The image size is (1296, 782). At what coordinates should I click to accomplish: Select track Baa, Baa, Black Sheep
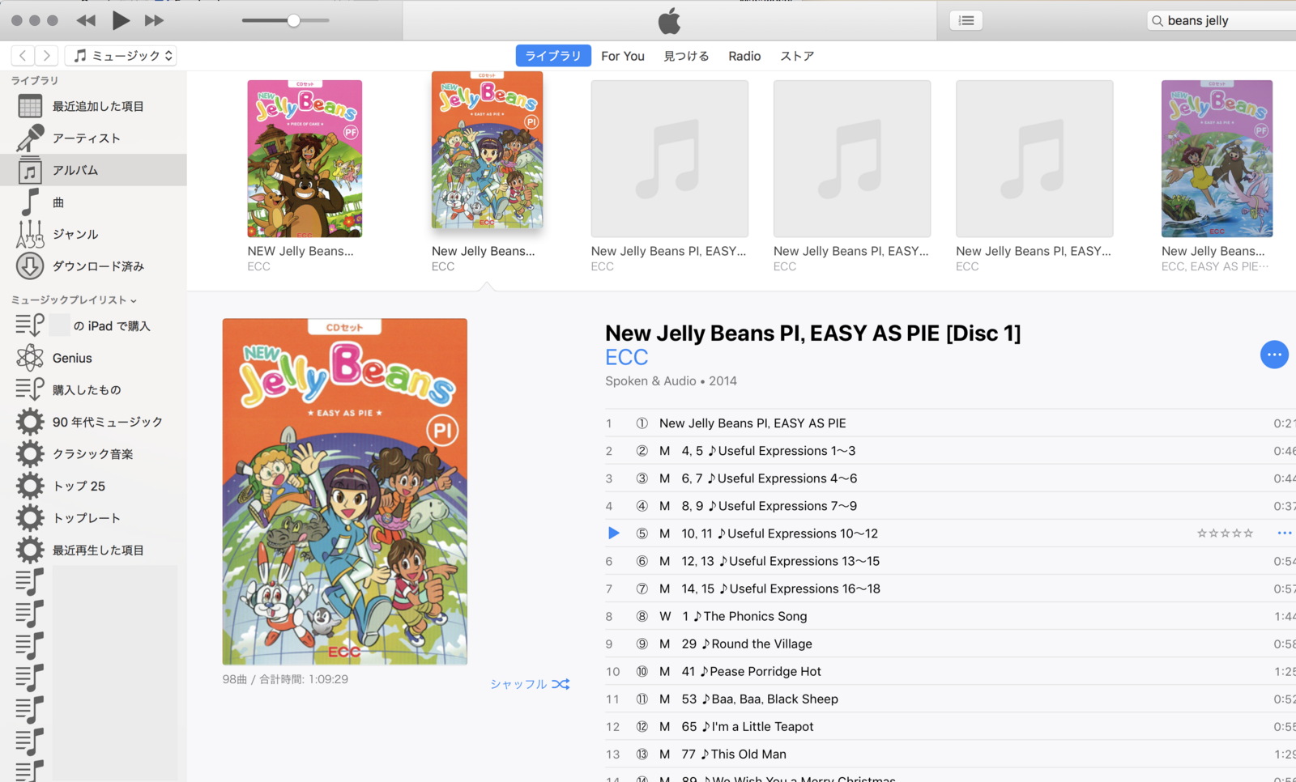pyautogui.click(x=950, y=699)
